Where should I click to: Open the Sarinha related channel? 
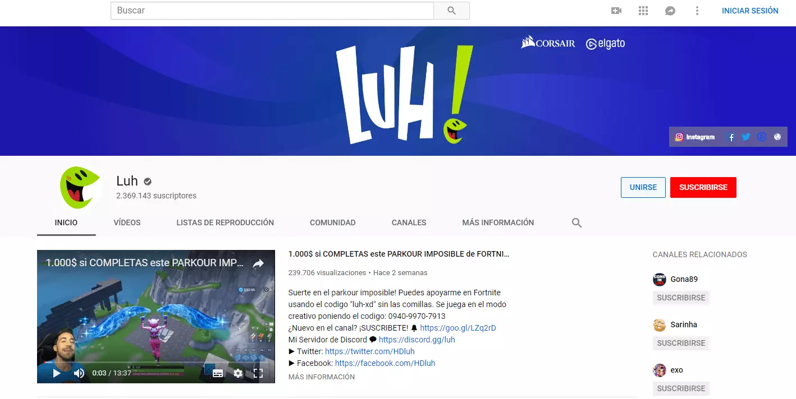coord(684,324)
